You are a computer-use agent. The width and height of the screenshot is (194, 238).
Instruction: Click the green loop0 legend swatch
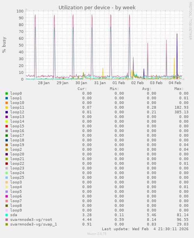click(x=7, y=93)
